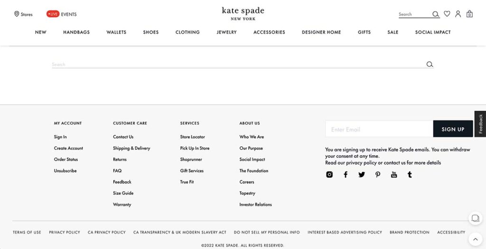This screenshot has width=486, height=249.
Task: Click the EVENTS link
Action: click(68, 14)
